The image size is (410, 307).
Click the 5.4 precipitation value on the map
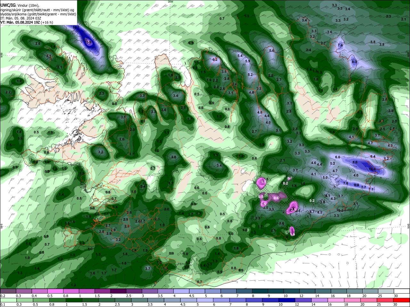[240, 56]
